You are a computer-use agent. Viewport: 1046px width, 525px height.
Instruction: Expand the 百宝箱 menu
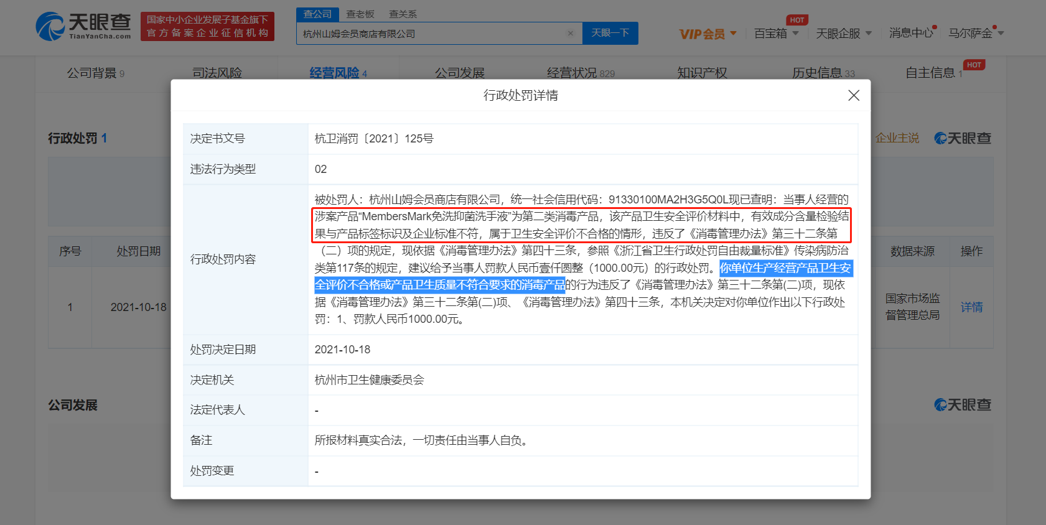click(777, 34)
